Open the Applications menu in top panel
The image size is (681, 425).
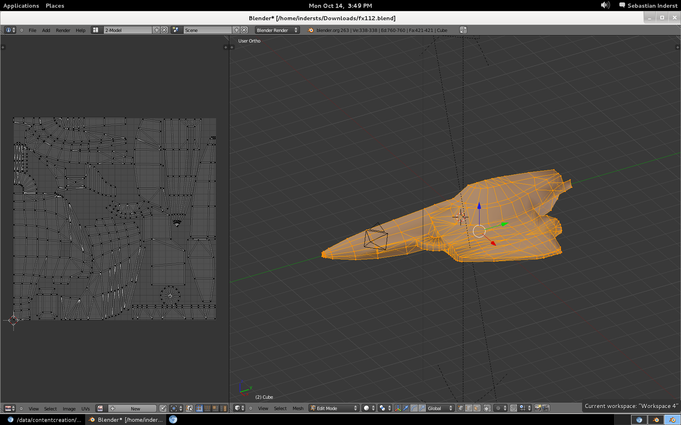click(x=21, y=6)
